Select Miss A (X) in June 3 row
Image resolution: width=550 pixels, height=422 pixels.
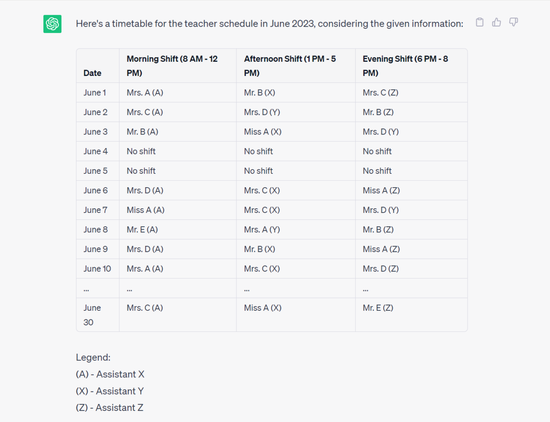pos(263,132)
